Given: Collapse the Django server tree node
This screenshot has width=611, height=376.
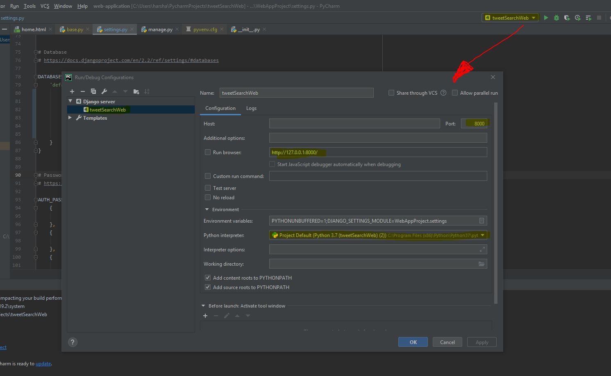Looking at the screenshot, I should point(70,101).
